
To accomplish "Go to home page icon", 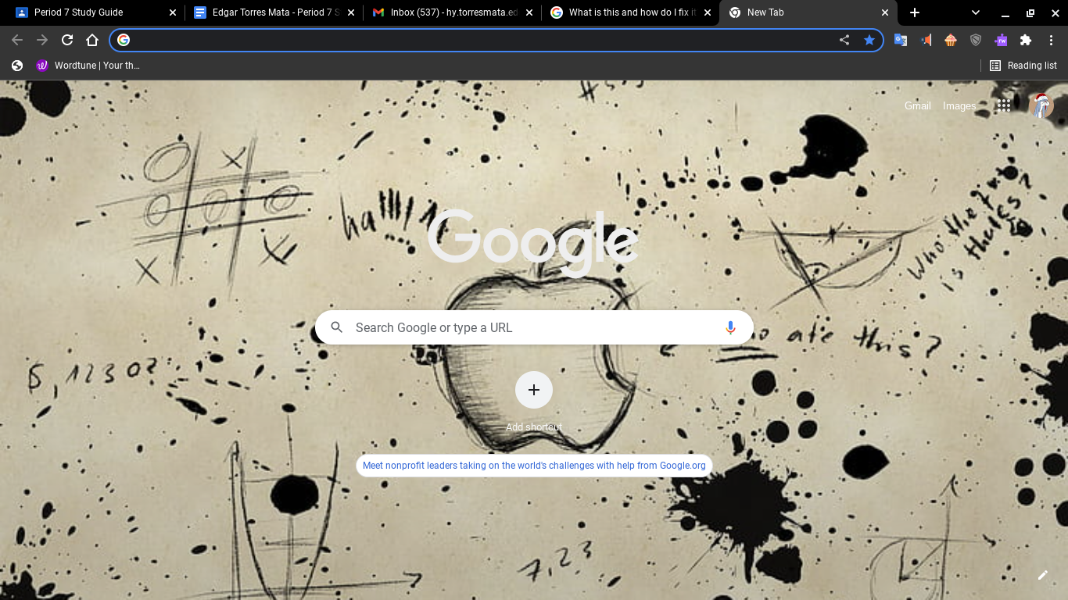I will (x=92, y=40).
